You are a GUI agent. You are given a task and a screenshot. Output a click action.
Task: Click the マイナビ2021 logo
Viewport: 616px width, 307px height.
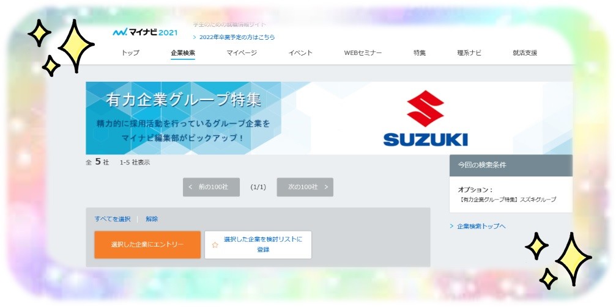(x=144, y=32)
